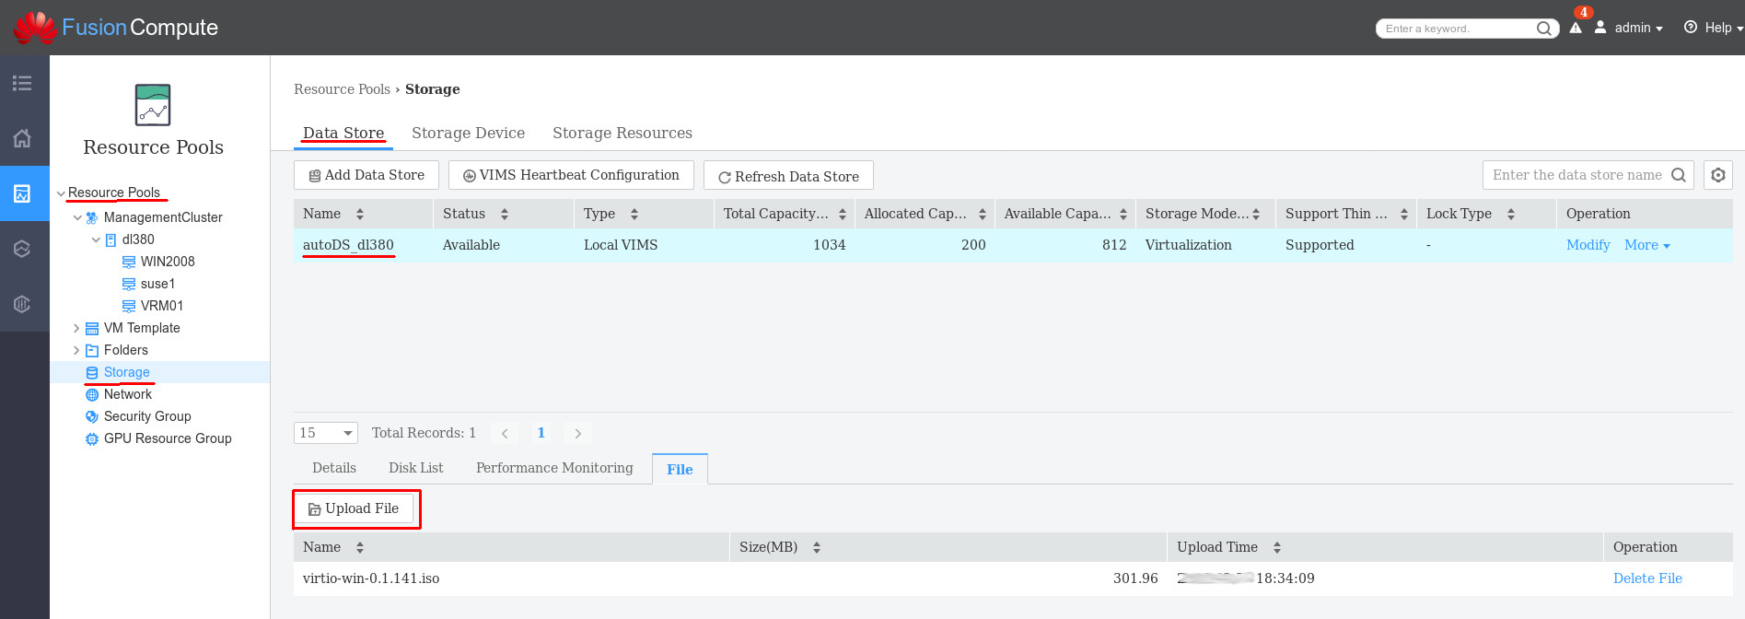Select Network in the resource tree
Screen dimensions: 1745x619
(127, 394)
